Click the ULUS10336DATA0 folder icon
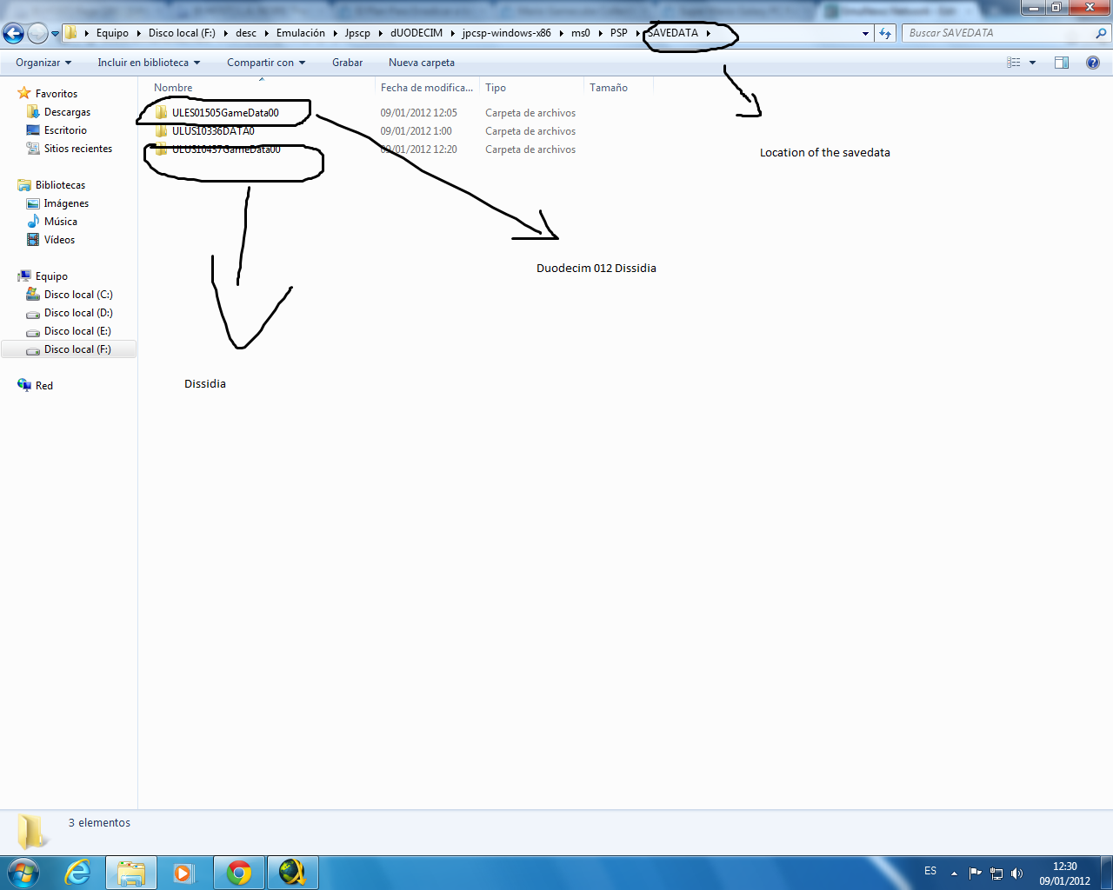The width and height of the screenshot is (1113, 890). point(161,131)
